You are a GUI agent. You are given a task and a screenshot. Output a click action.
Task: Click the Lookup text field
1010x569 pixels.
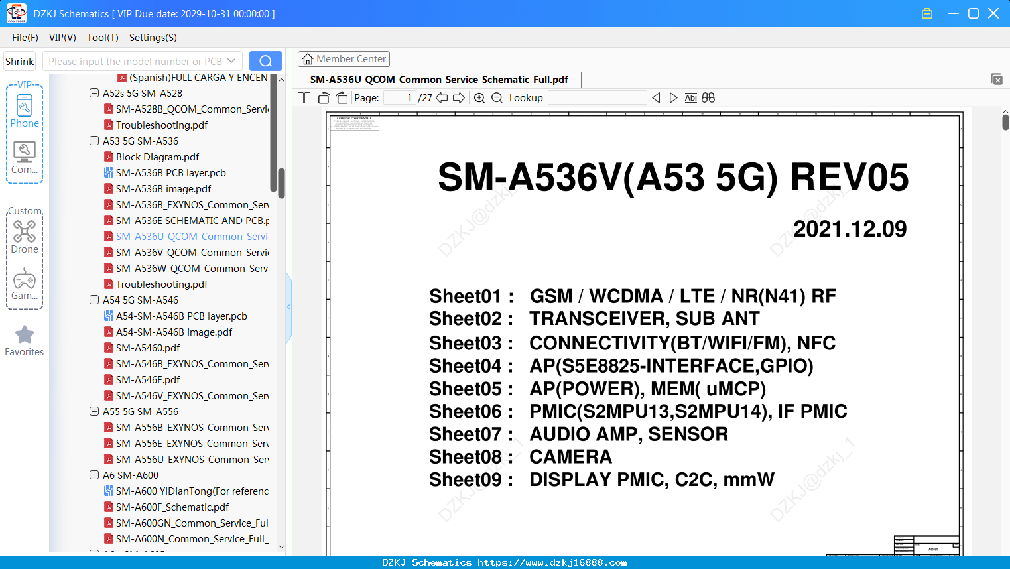(597, 98)
